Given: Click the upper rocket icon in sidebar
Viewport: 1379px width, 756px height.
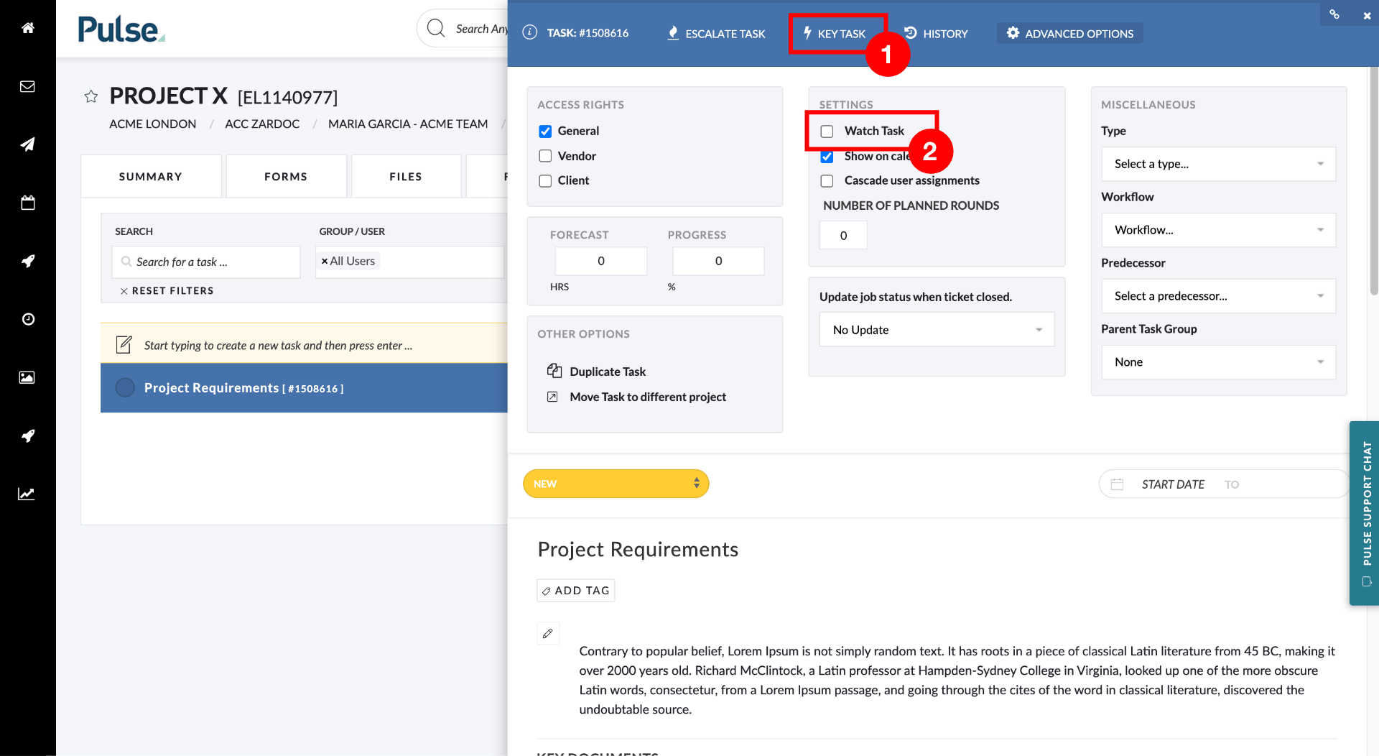Looking at the screenshot, I should point(27,261).
